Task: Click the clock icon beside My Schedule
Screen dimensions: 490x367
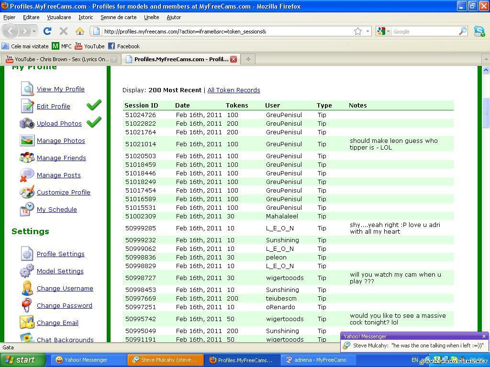Action: pos(27,209)
